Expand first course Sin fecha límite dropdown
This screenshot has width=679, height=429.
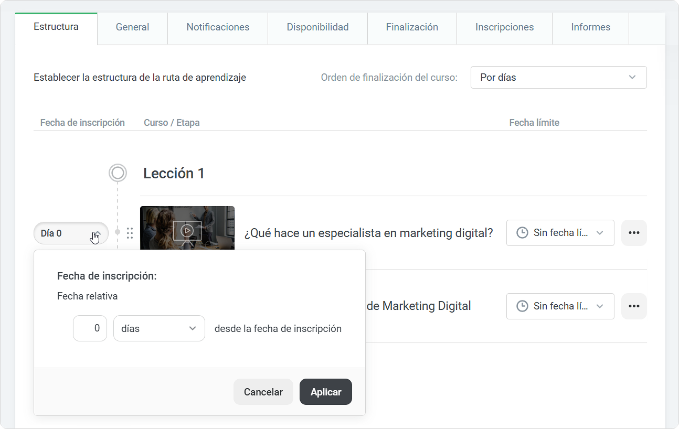(560, 233)
